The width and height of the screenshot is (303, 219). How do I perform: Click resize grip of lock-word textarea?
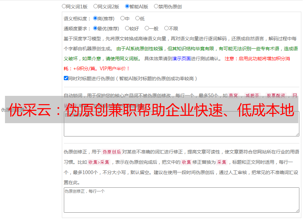297,134
